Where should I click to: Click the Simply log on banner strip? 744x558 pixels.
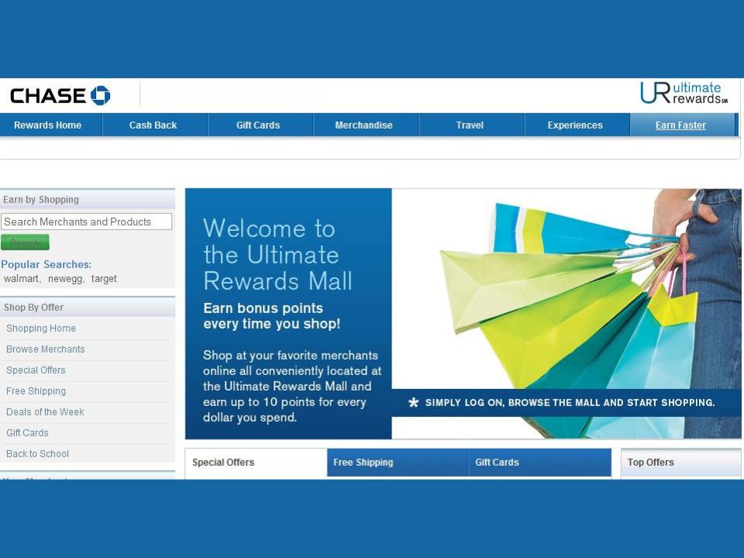567,403
